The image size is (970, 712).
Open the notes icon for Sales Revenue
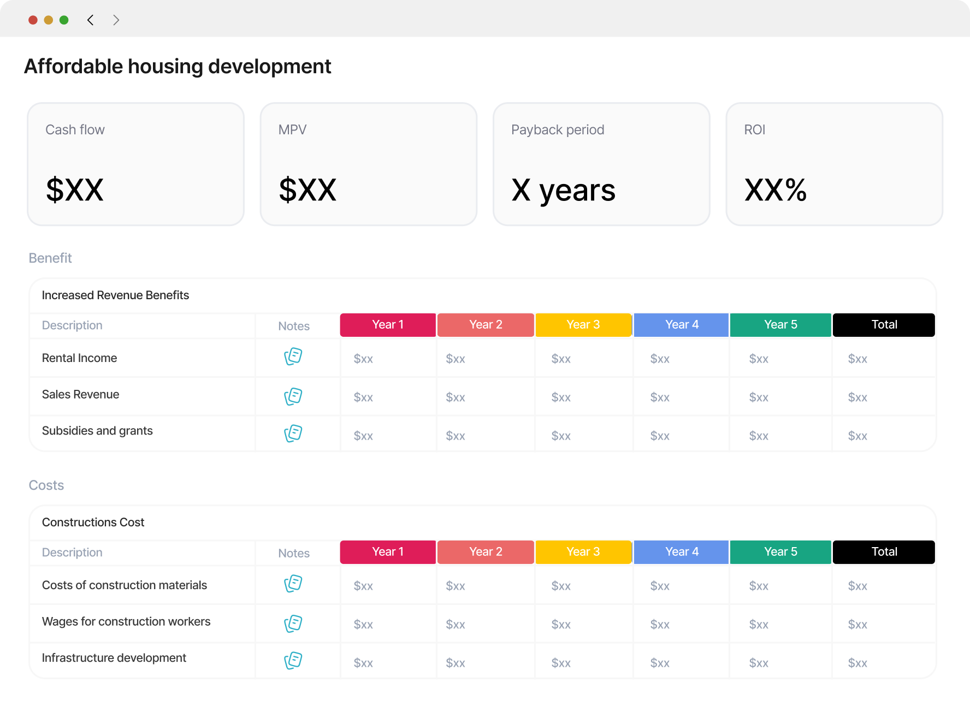[x=293, y=396]
